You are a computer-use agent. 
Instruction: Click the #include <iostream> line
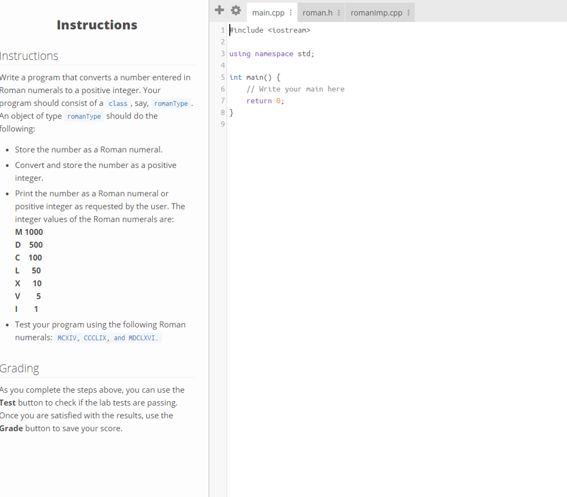point(270,30)
